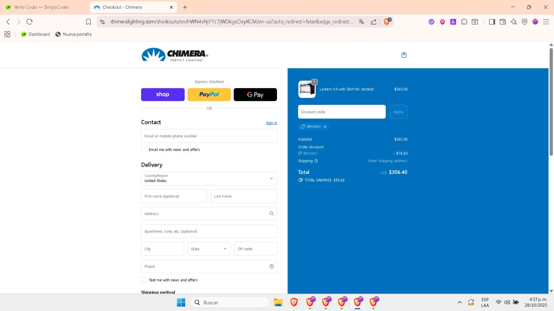The height and width of the screenshot is (311, 554).
Task: Click the Apartment, suite, etc. field
Action: [x=209, y=231]
